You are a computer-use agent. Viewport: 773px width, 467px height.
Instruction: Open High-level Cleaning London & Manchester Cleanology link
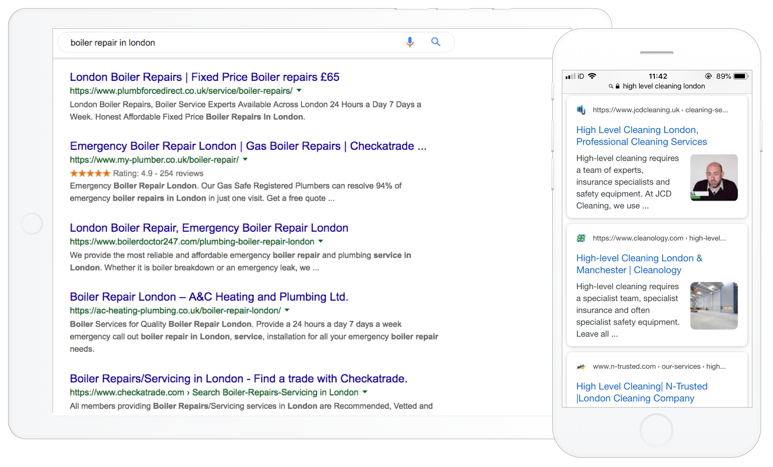tap(639, 264)
